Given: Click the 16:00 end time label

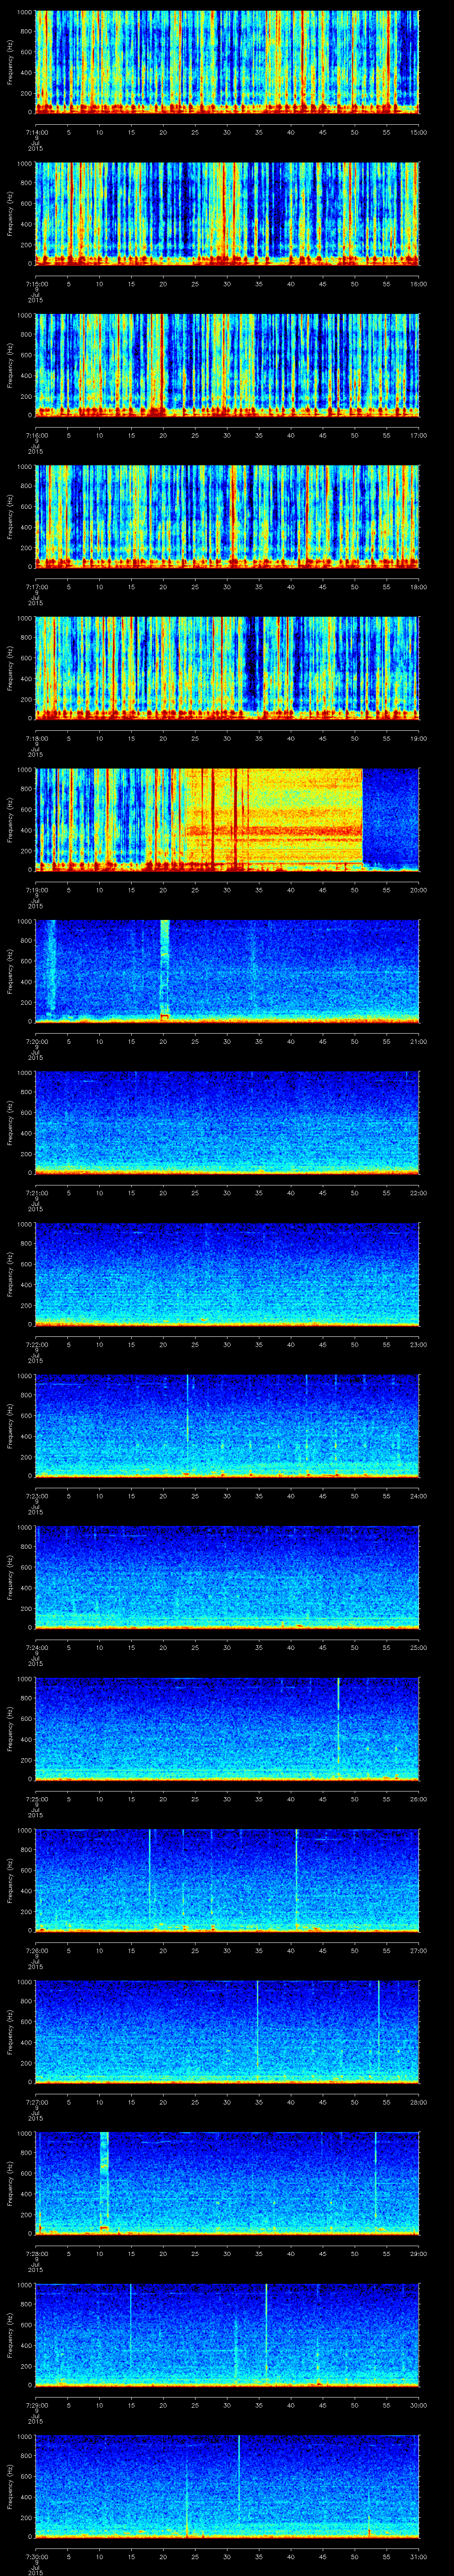Looking at the screenshot, I should (418, 284).
